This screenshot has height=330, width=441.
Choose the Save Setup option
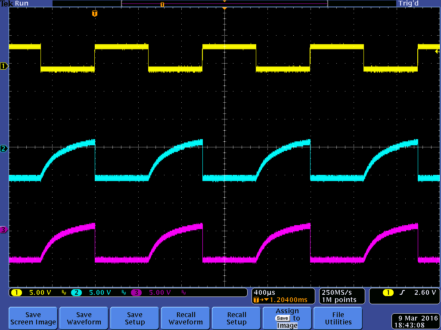tap(134, 318)
